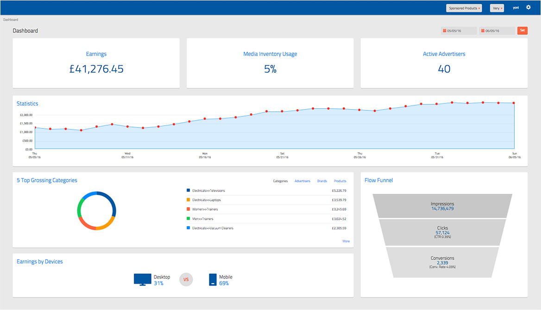
Task: Click the first data point at Thu 05/05/16
Action: [35, 128]
